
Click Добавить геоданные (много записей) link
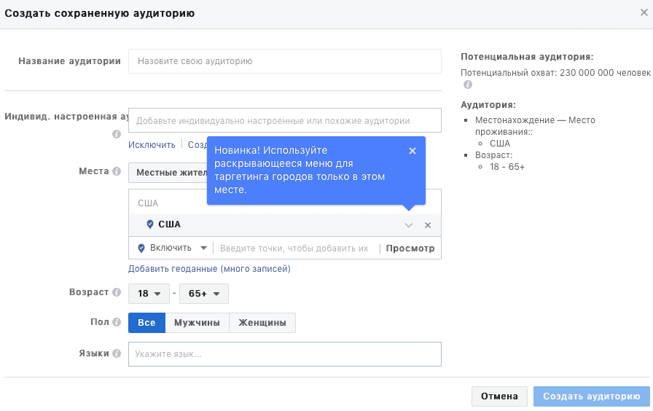tap(209, 269)
